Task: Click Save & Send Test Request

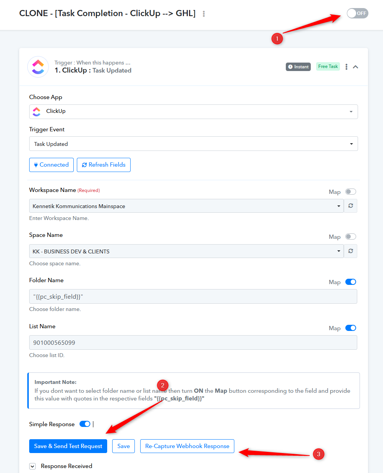Action: [x=68, y=446]
